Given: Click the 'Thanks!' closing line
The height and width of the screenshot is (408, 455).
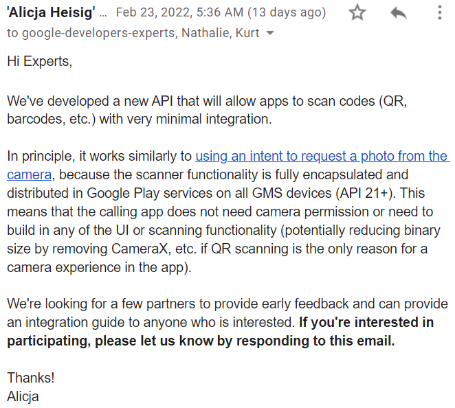Looking at the screenshot, I should [x=30, y=377].
